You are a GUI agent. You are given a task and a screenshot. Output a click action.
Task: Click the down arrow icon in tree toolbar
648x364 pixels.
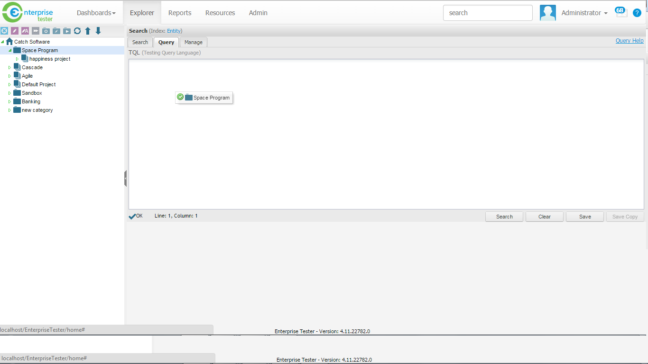click(x=98, y=31)
